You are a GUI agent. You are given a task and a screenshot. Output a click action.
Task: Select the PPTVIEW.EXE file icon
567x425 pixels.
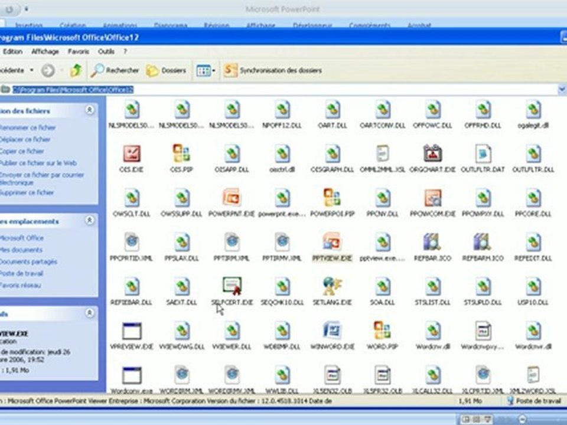point(332,242)
